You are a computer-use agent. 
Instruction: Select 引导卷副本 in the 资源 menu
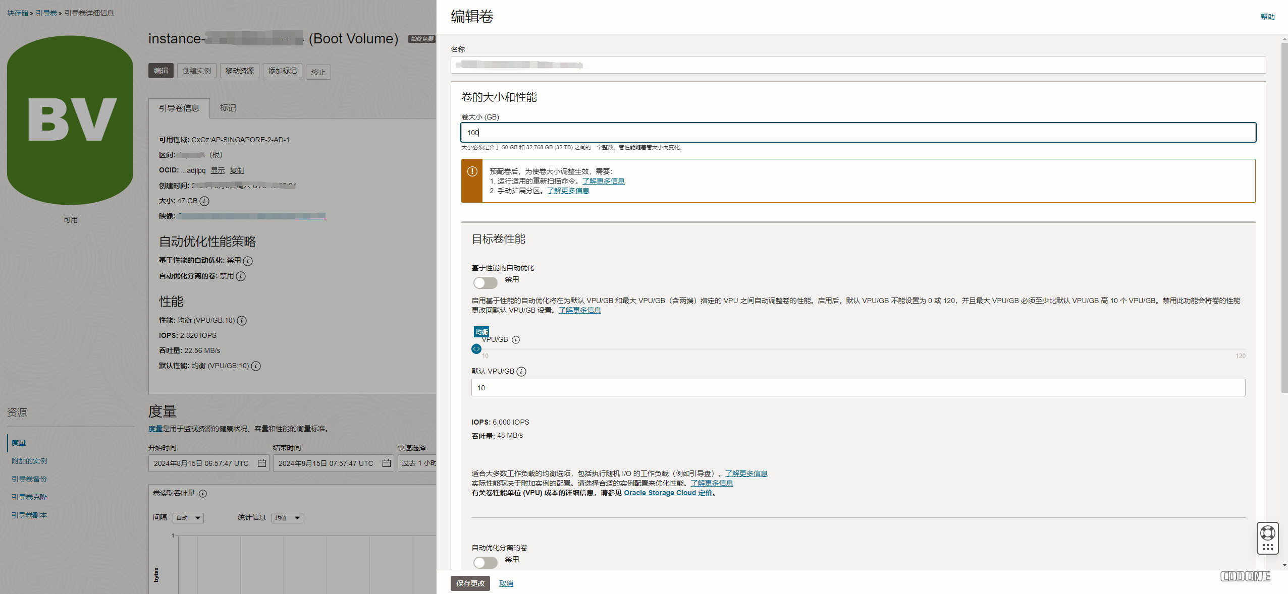(29, 515)
